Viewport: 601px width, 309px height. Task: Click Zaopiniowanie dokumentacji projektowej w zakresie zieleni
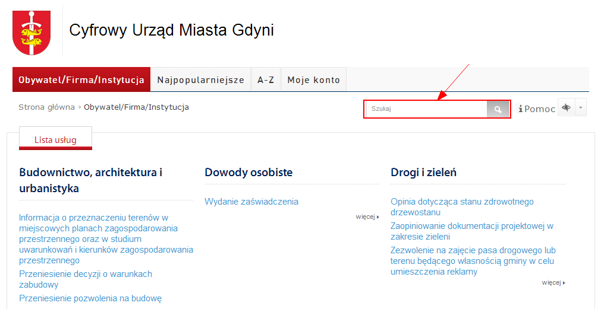point(471,231)
